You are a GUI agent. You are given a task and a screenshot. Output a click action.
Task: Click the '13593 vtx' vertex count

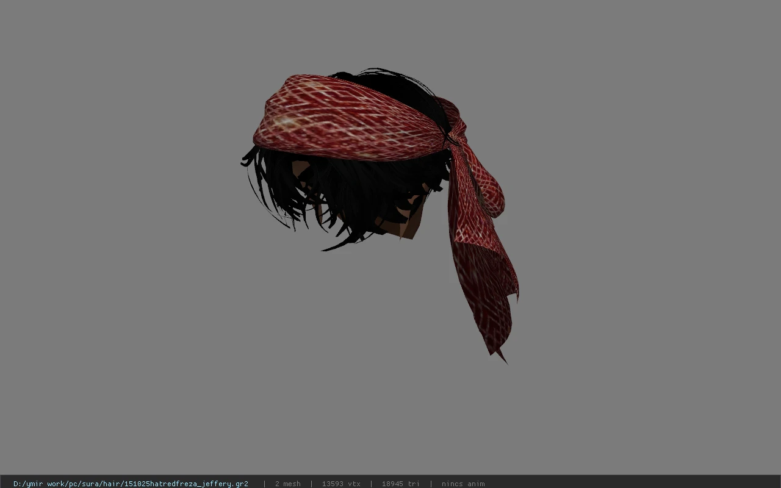(341, 484)
